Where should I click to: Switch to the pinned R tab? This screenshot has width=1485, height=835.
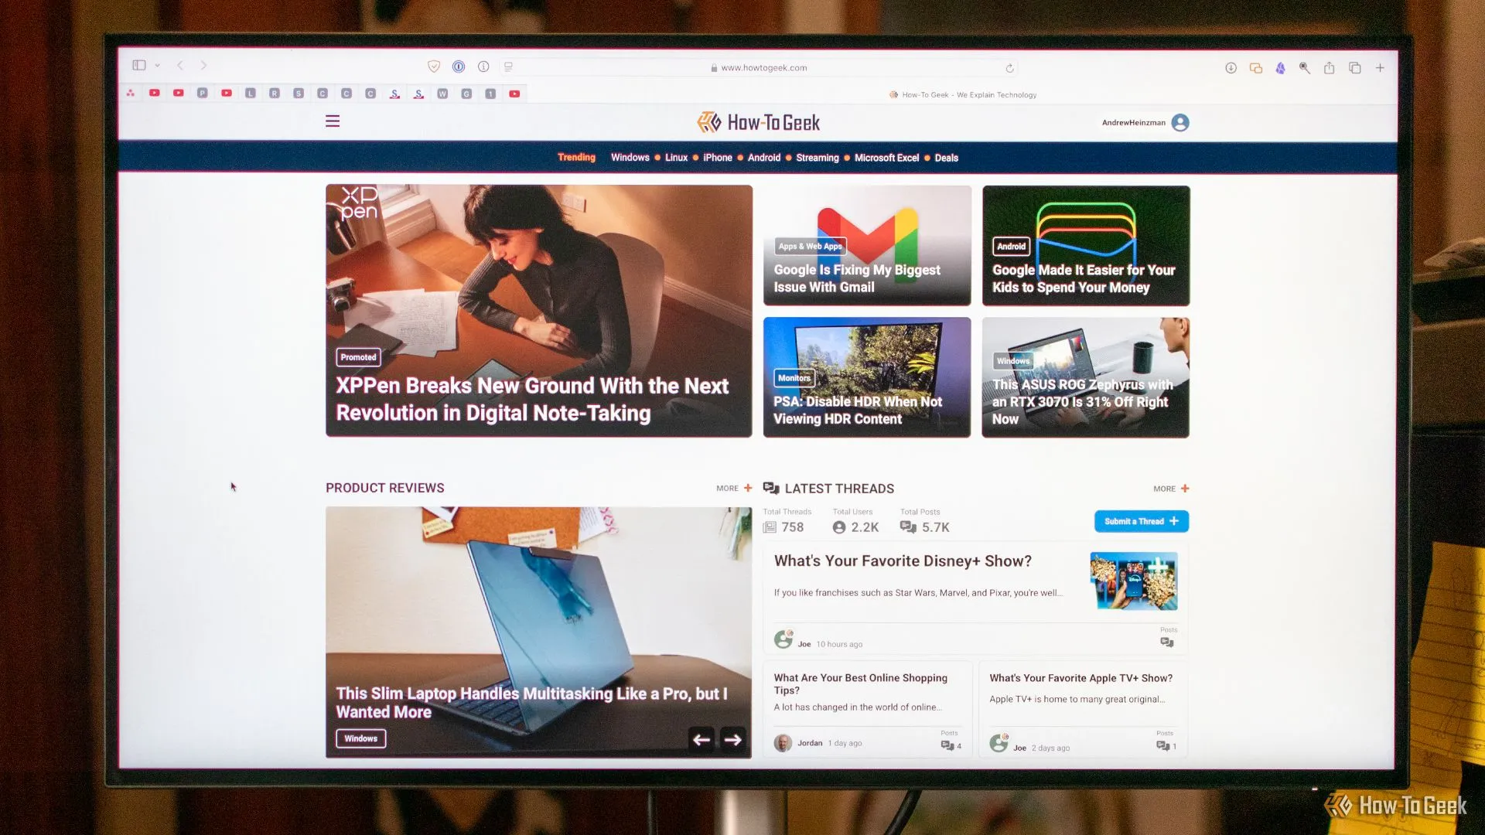click(x=275, y=94)
